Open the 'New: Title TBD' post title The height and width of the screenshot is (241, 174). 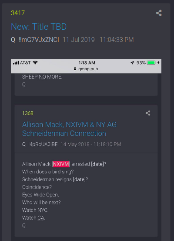(39, 27)
